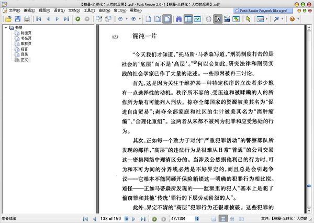Open the 文档 menu
Screen dimensions: 314x223
pyautogui.click(x=74, y=10)
